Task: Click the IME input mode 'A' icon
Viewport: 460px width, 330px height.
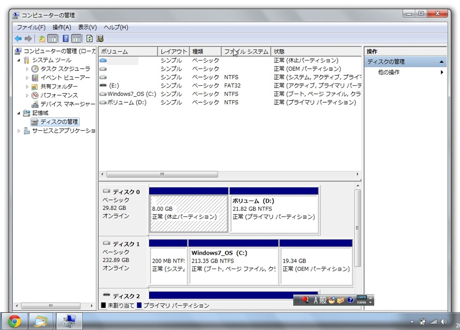Action: pyautogui.click(x=316, y=300)
